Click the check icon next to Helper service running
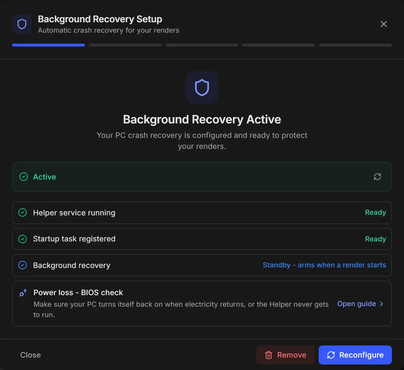Image resolution: width=404 pixels, height=370 pixels. (23, 212)
